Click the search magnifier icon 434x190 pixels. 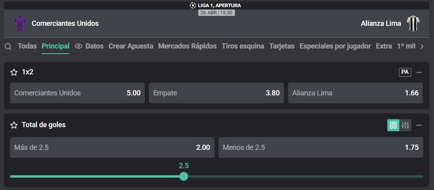tap(8, 47)
